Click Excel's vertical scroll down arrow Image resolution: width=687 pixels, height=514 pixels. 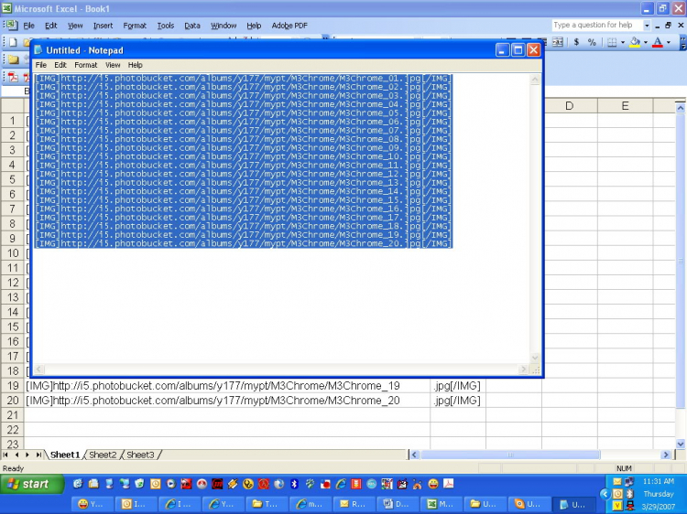click(x=681, y=444)
